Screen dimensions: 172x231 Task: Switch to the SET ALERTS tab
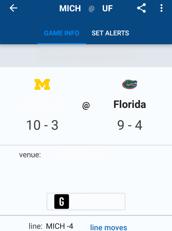(x=110, y=33)
